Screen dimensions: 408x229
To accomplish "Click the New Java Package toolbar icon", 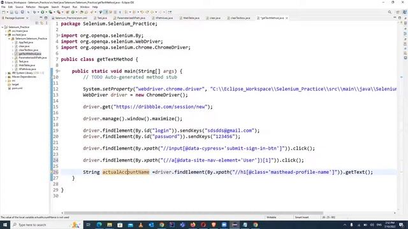I will pos(68,12).
